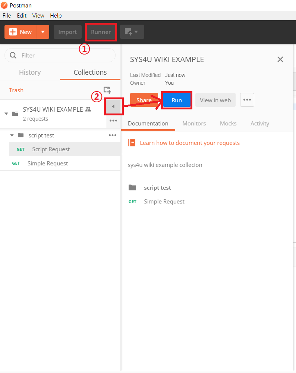Click the Share button
Image resolution: width=296 pixels, height=373 pixels.
[x=144, y=100]
